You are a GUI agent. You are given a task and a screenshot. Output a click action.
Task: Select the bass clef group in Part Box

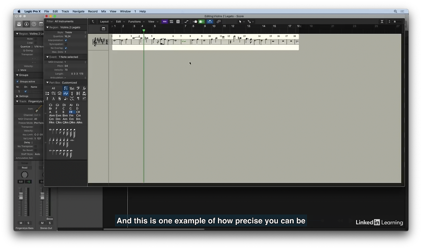point(78,88)
